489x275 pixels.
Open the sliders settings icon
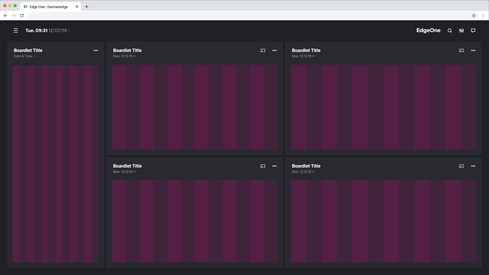[x=461, y=31]
